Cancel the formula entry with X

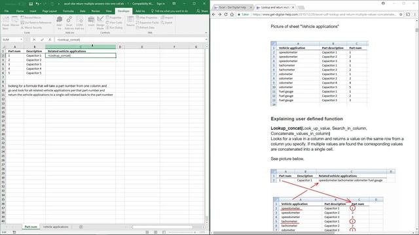click(x=34, y=40)
